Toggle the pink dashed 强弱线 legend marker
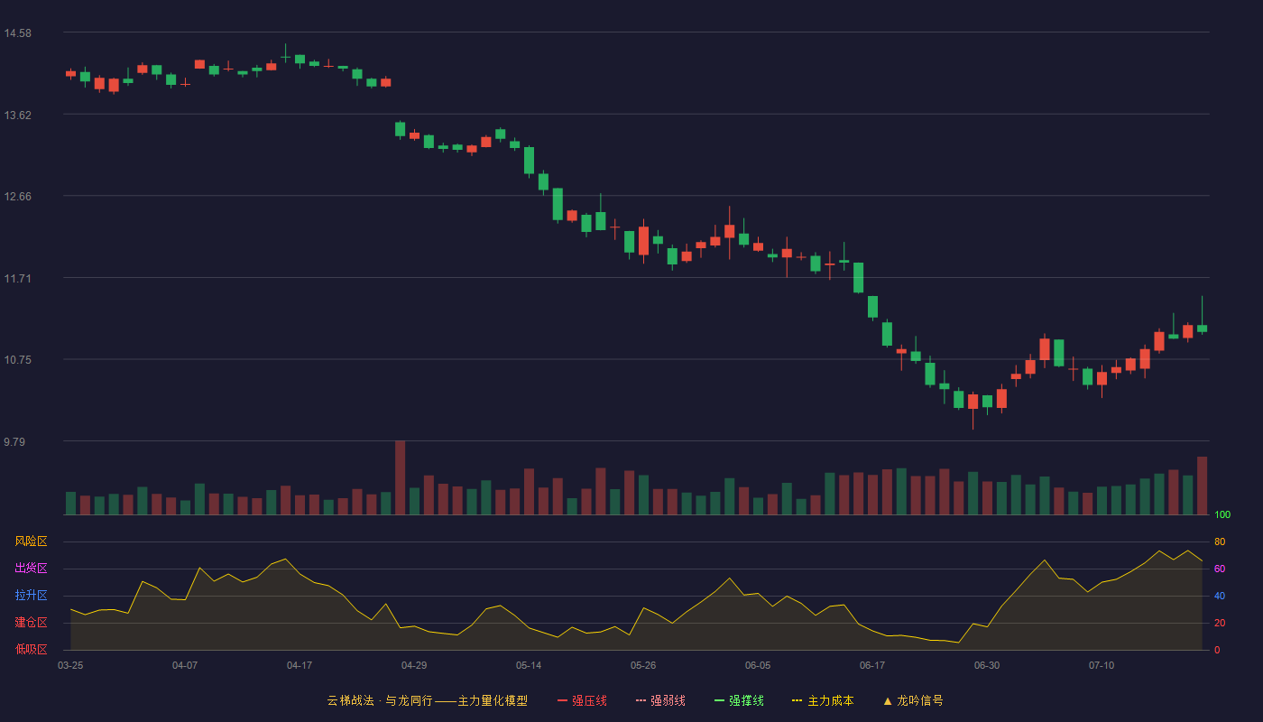The image size is (1263, 722). coord(641,700)
